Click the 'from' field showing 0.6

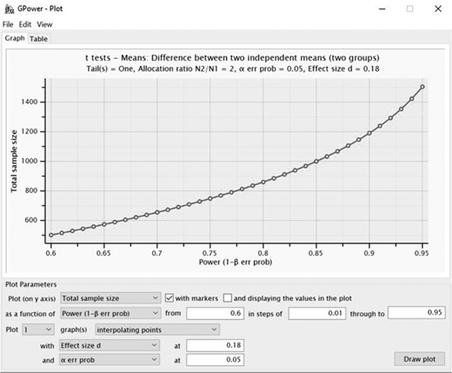coord(215,313)
